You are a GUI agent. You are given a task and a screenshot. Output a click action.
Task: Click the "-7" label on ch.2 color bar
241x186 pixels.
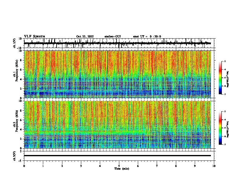coord(225,144)
